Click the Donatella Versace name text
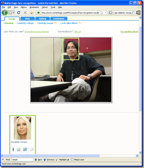 point(19,142)
